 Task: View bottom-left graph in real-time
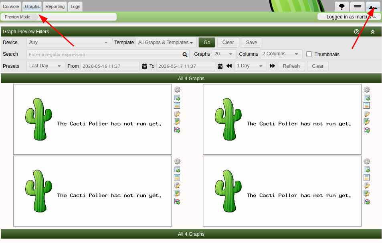pos(177,201)
